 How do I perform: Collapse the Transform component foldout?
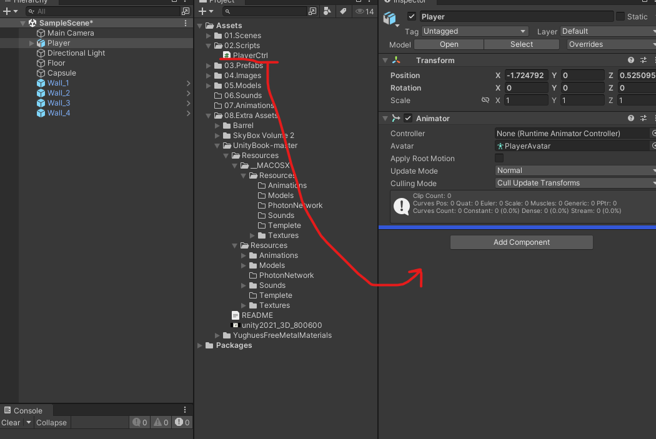[385, 61]
